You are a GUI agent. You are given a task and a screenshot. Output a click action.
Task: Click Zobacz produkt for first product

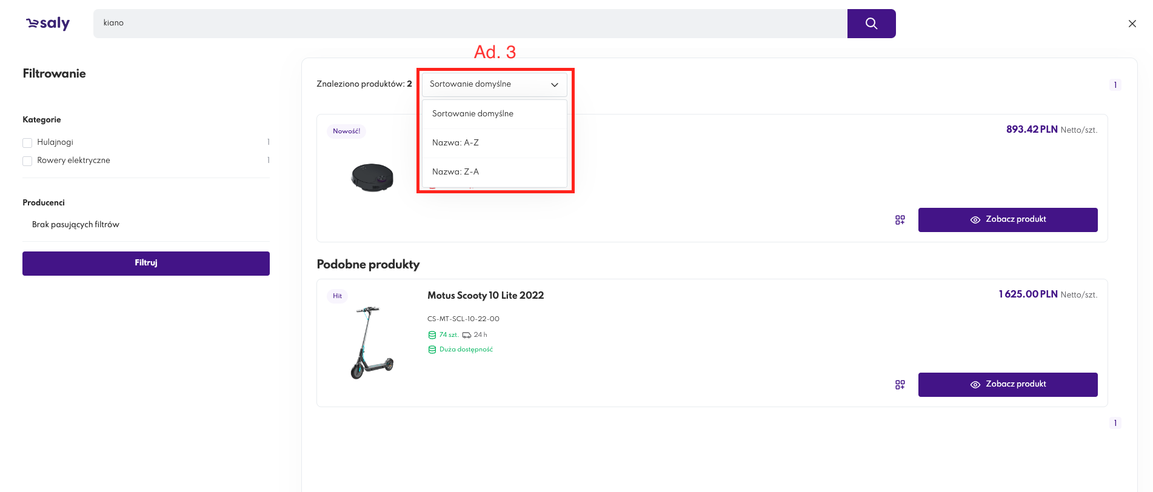click(1008, 220)
